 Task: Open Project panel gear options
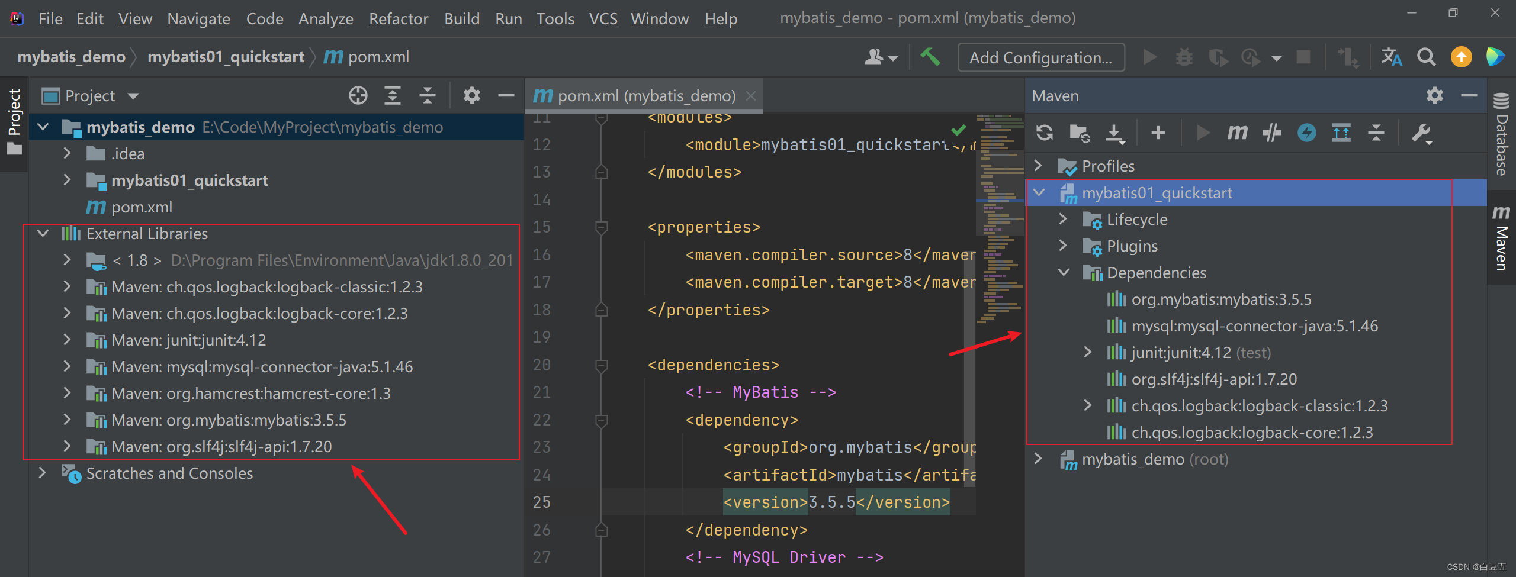472,95
